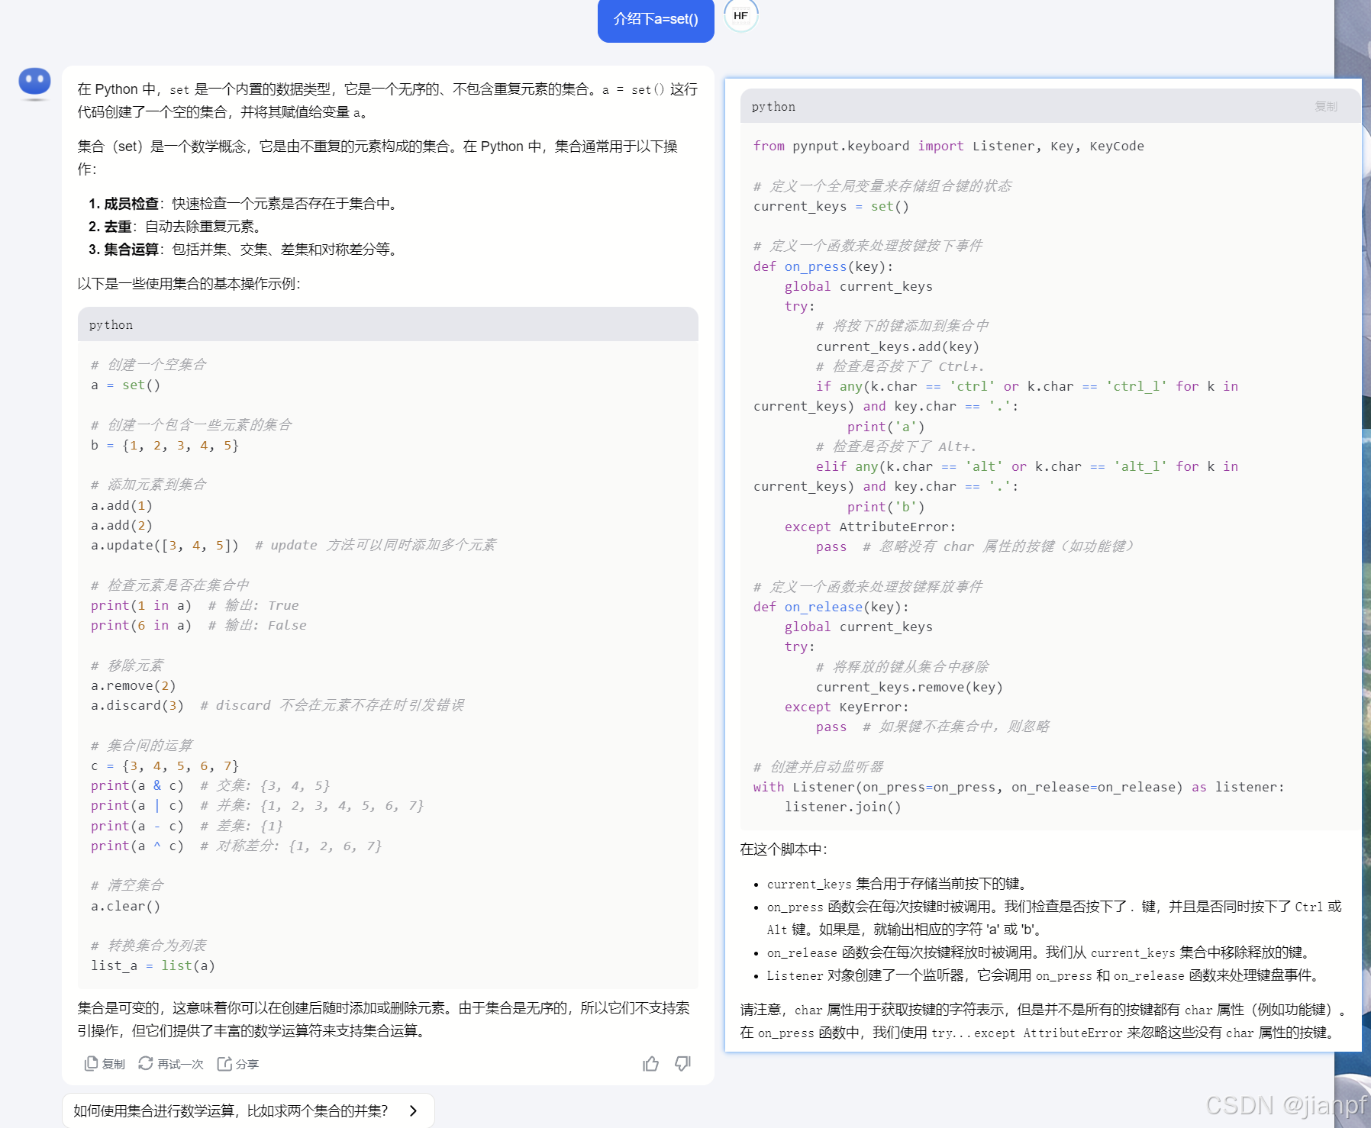Screen dimensions: 1371x1128
Task: Open suggested question about set math operations
Action: click(x=248, y=1110)
